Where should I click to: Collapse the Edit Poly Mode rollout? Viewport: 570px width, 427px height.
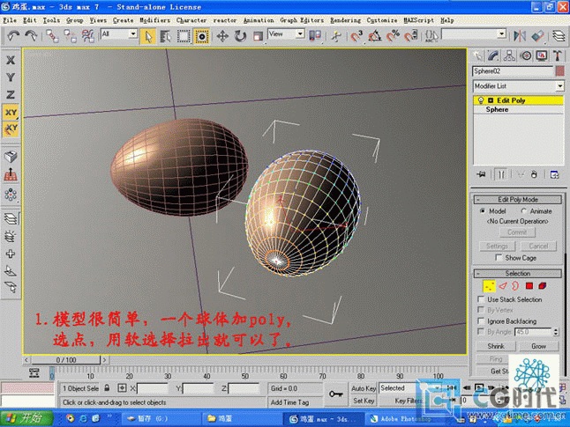518,200
